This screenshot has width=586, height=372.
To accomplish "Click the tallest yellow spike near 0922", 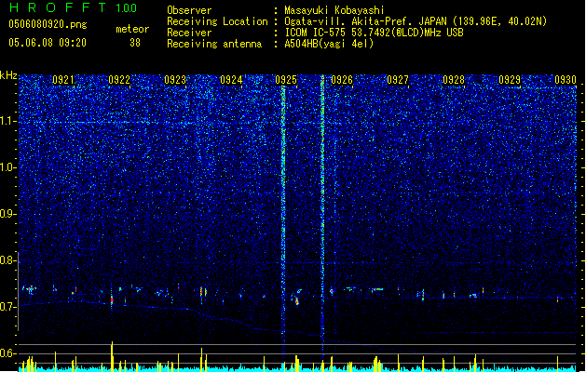I will click(x=112, y=356).
